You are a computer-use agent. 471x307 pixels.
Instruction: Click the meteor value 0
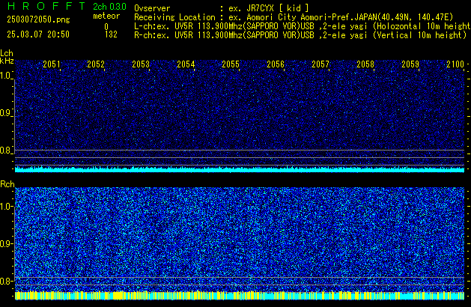(x=106, y=27)
